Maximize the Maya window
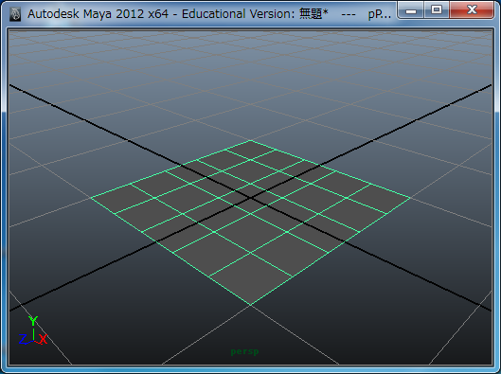 (437, 9)
